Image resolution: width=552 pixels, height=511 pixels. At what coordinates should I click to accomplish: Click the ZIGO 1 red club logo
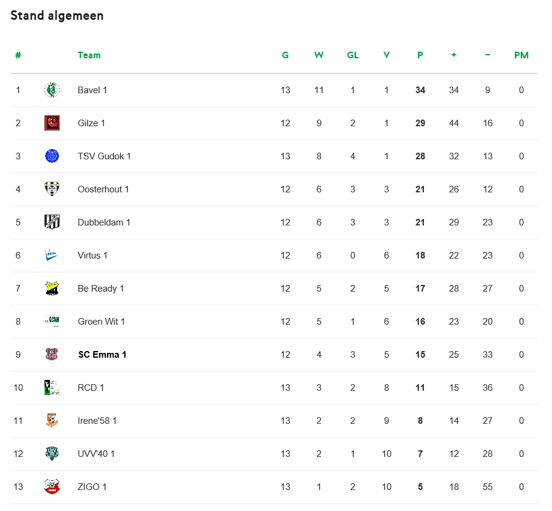(x=52, y=487)
